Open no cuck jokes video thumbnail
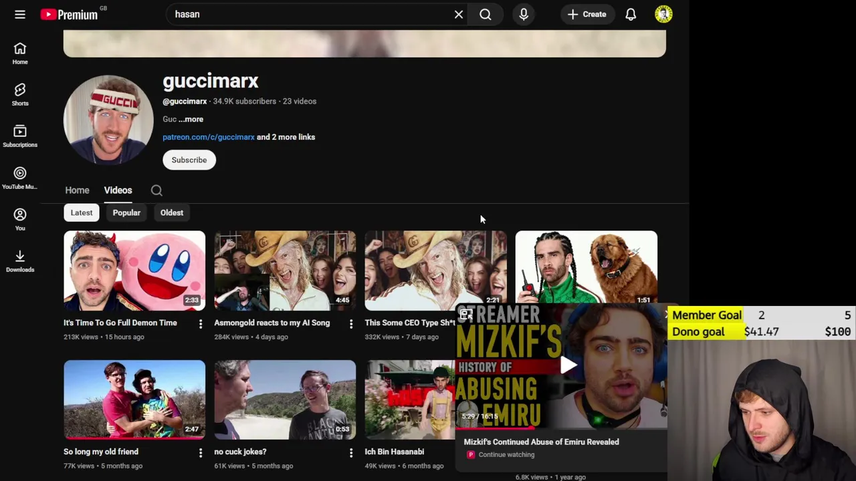The image size is (856, 481). click(285, 399)
